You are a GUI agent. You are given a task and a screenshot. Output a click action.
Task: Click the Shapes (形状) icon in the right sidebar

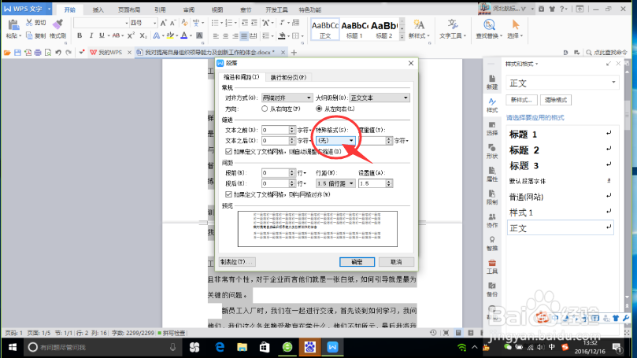coord(492,147)
